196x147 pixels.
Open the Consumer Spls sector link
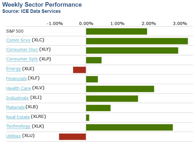(22, 59)
